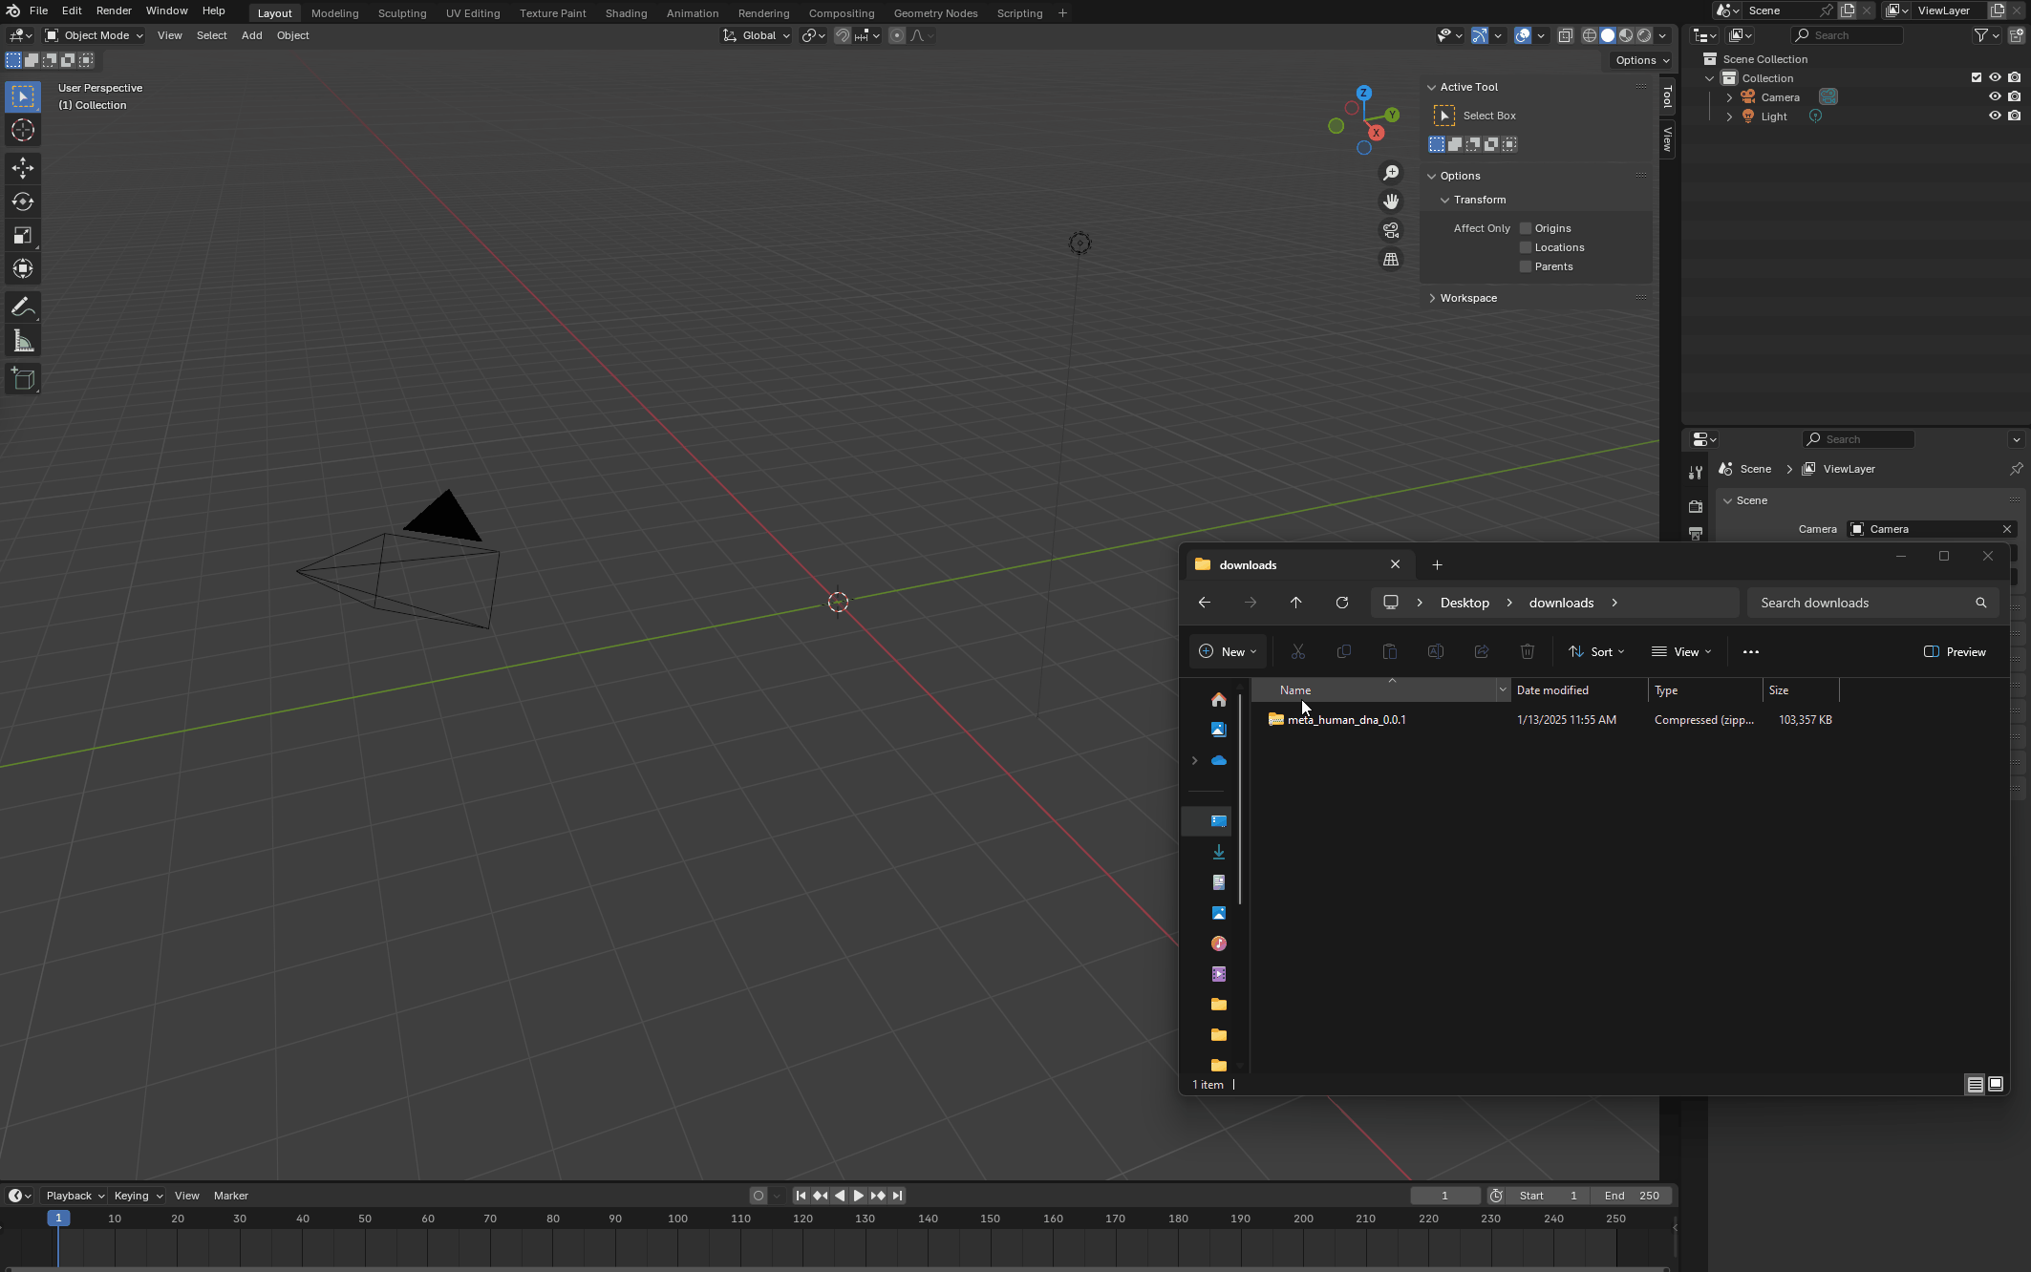Click the Add Cube tool
Viewport: 2031px width, 1272px height.
23,379
